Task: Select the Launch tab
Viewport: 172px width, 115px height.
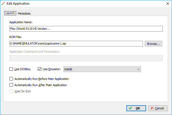Action: click(x=10, y=13)
